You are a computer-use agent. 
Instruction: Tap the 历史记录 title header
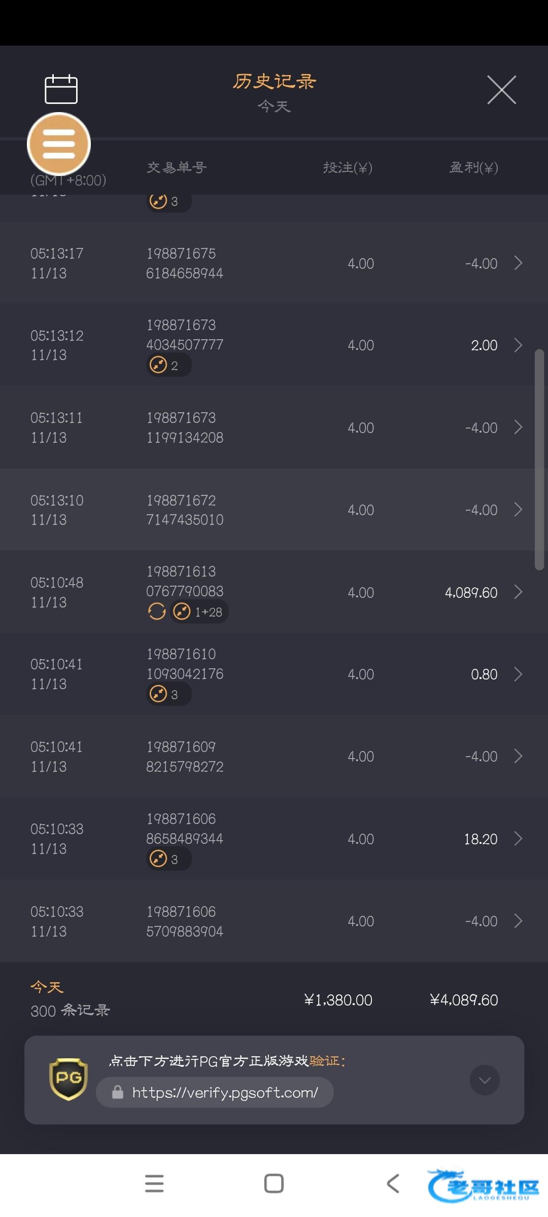(274, 81)
